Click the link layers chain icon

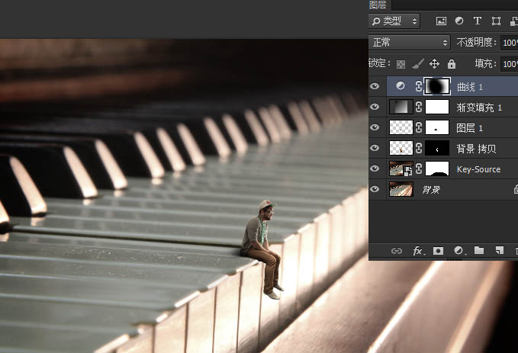pyautogui.click(x=397, y=251)
